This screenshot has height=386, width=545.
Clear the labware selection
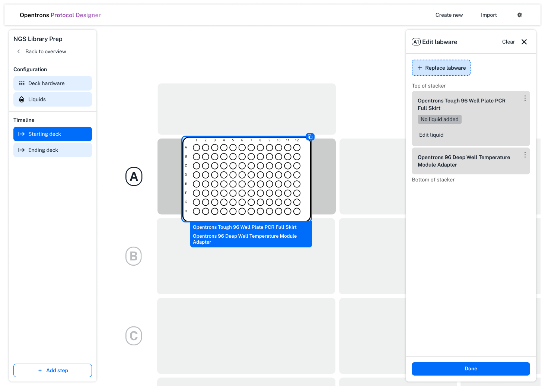coord(509,42)
